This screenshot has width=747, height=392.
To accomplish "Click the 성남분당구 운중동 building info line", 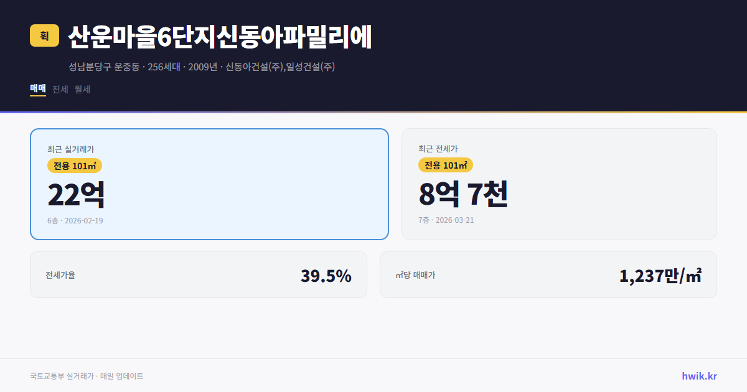I will (202, 67).
